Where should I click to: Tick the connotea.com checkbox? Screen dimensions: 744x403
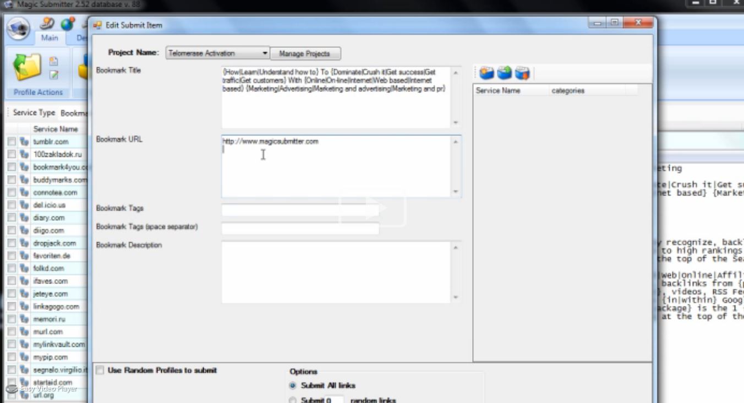tap(12, 192)
